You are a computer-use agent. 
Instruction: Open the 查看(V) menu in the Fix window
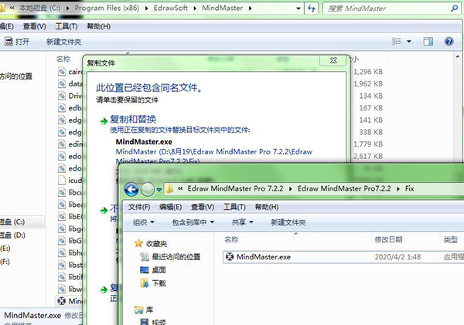203,207
